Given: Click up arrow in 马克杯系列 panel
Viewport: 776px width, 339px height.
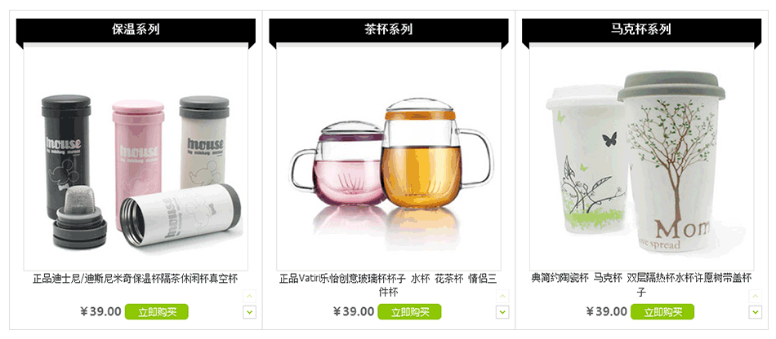Looking at the screenshot, I should point(756,296).
